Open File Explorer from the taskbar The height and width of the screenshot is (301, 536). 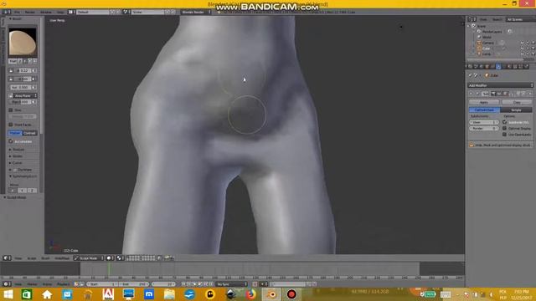coord(169,294)
